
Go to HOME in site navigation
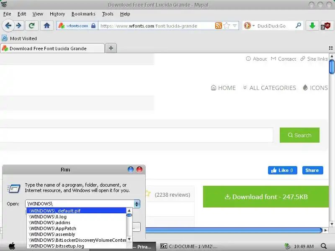[x=223, y=88]
